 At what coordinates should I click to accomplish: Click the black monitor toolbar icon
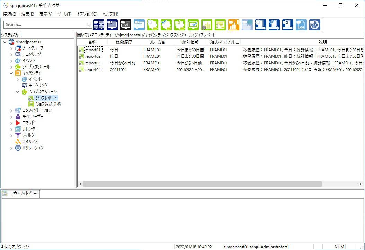pyautogui.click(x=126, y=25)
